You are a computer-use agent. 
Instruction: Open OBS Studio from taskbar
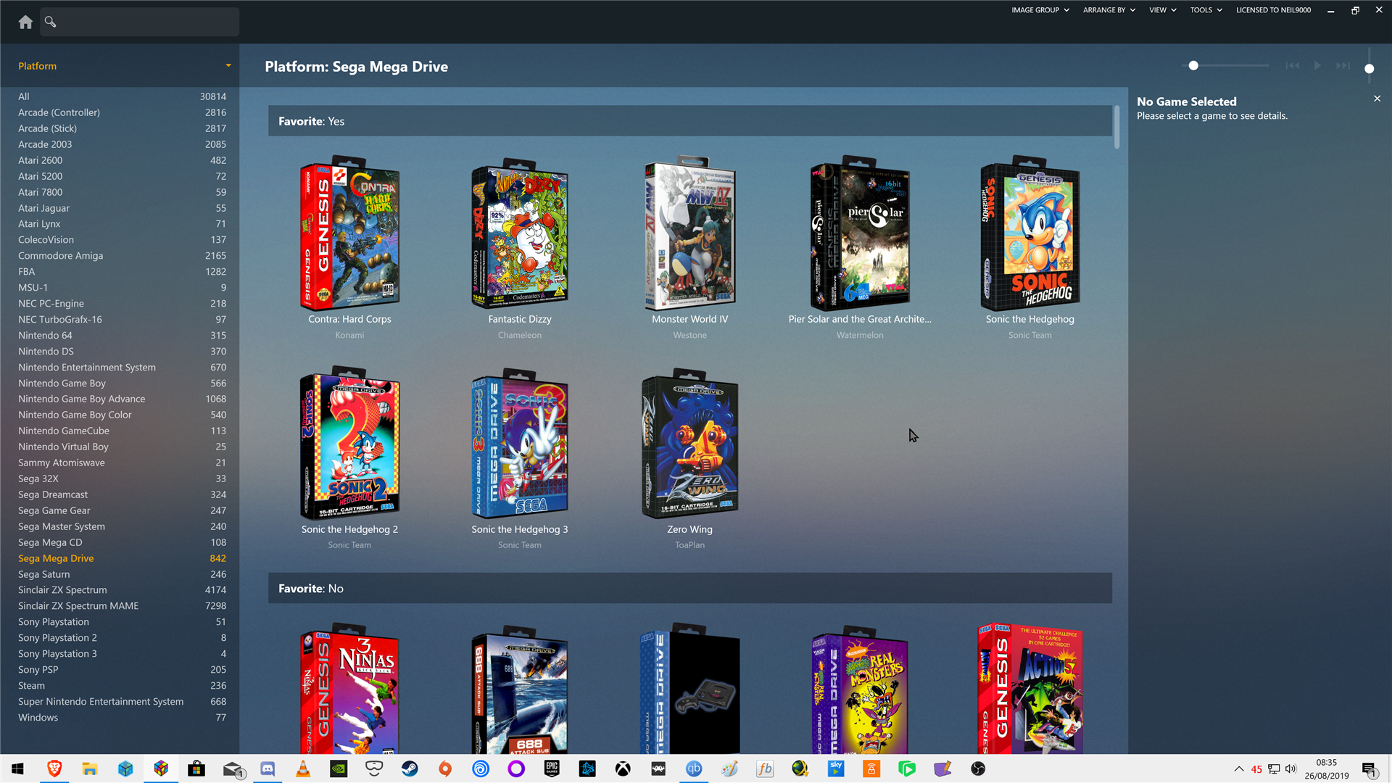(x=978, y=768)
